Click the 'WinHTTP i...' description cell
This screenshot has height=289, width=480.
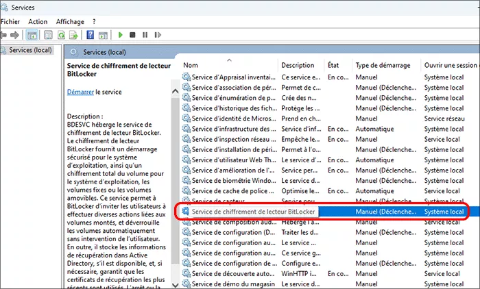click(299, 273)
